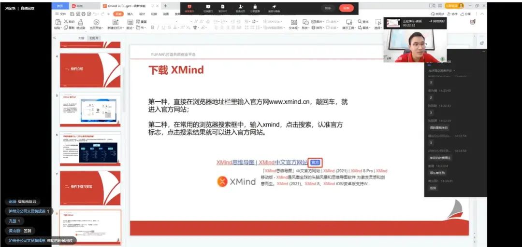This screenshot has height=247, width=522.
Task: Click the Collaborate (协作) icon
Action: tap(450, 14)
